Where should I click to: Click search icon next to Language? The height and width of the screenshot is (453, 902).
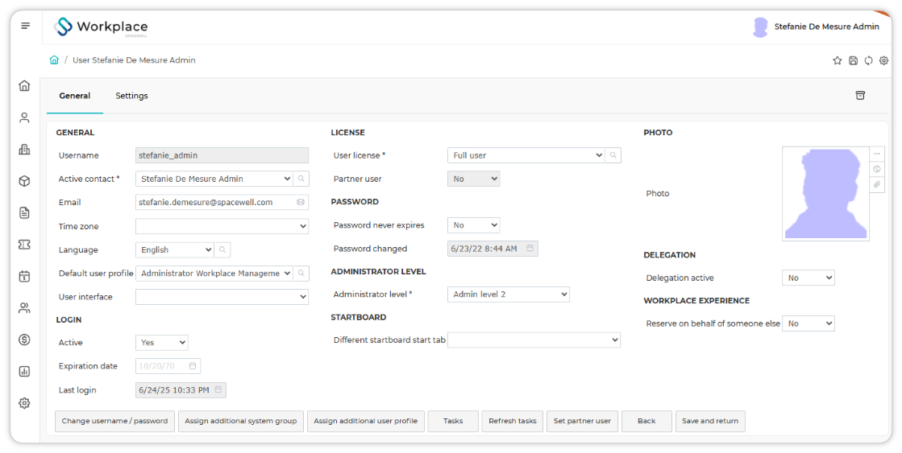click(222, 249)
